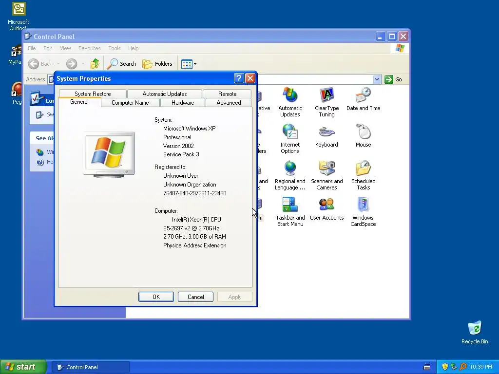Open Taskbar and Start Menu icon

click(x=290, y=211)
